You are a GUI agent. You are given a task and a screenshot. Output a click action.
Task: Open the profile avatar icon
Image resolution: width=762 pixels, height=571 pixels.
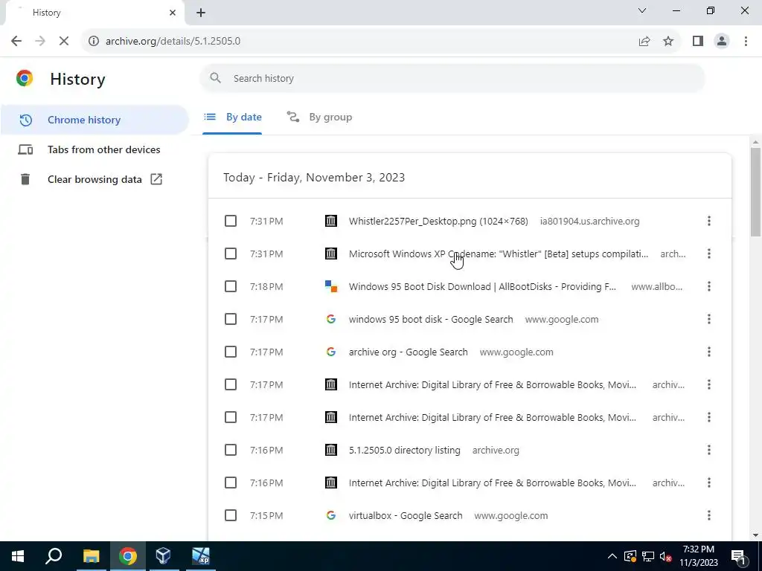point(722,42)
